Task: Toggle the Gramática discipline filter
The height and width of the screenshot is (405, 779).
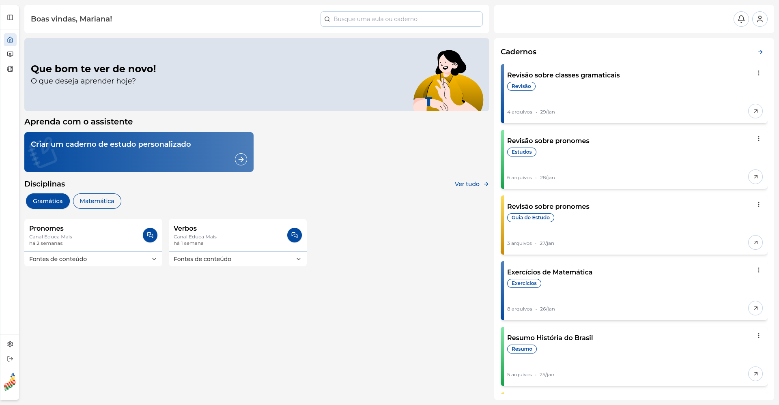Action: tap(47, 201)
